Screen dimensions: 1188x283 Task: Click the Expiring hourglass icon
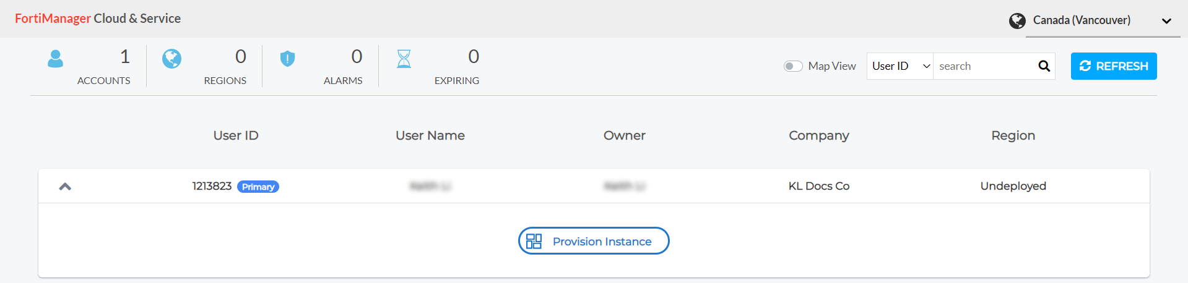coord(404,59)
